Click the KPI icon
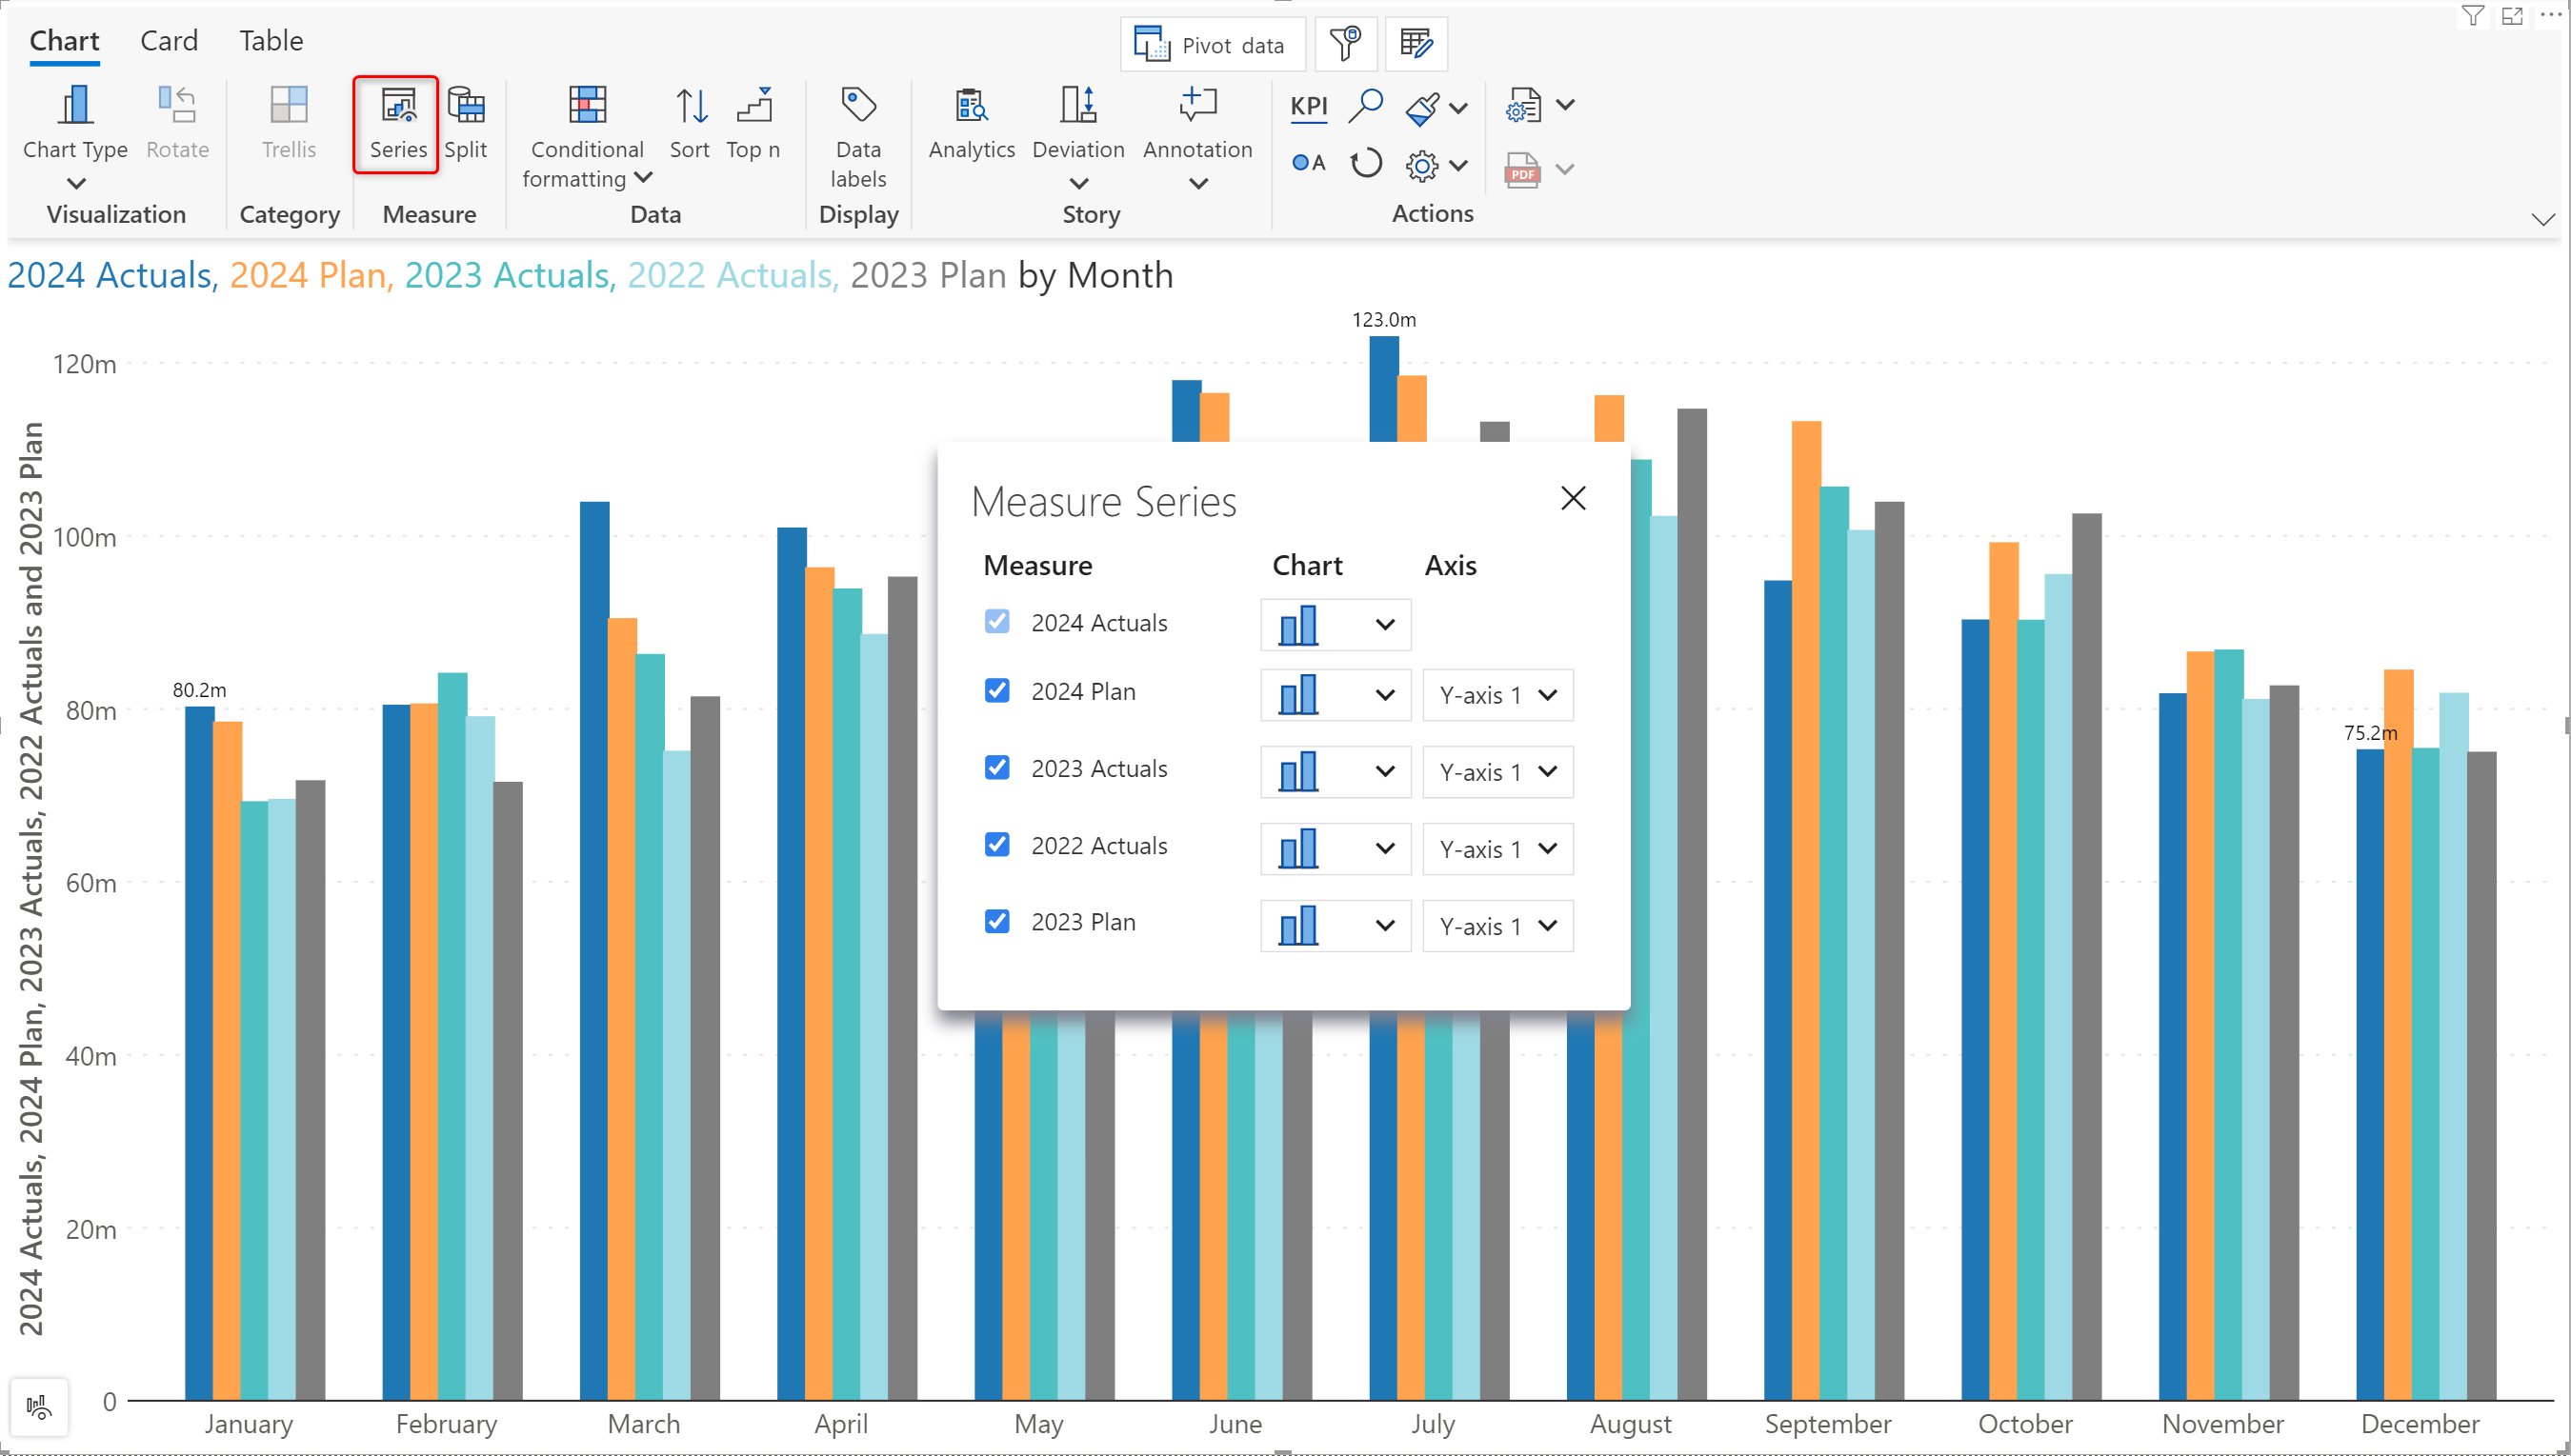 1308,106
